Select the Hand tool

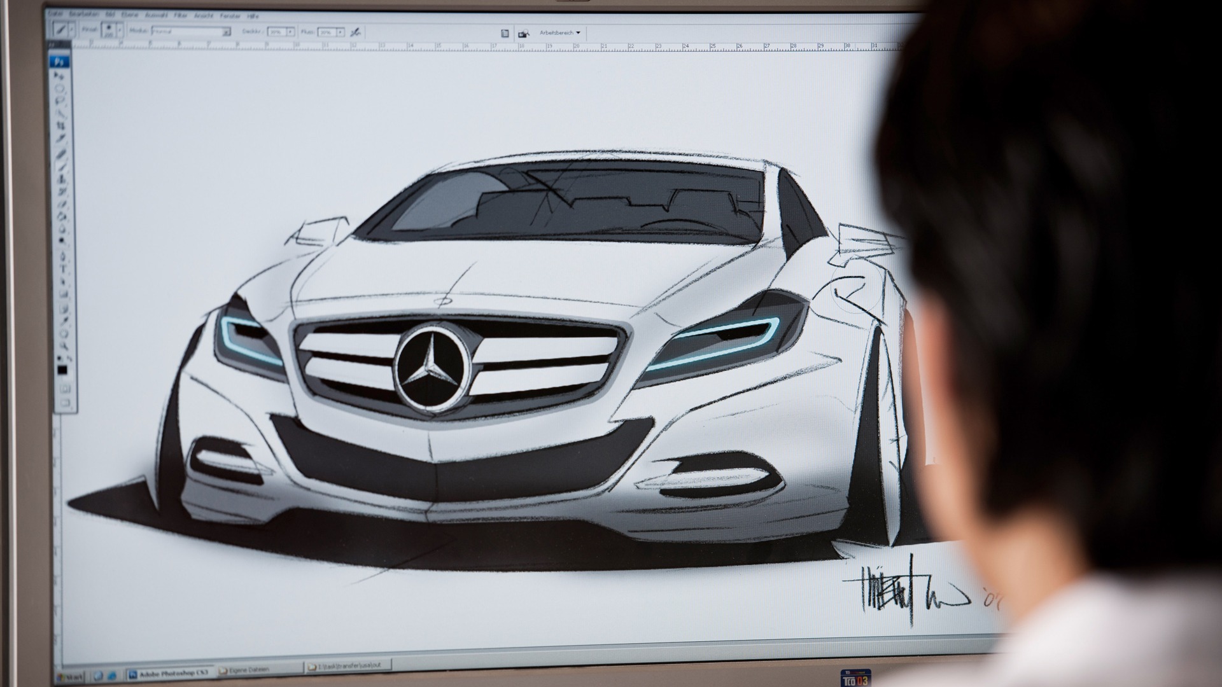(64, 333)
